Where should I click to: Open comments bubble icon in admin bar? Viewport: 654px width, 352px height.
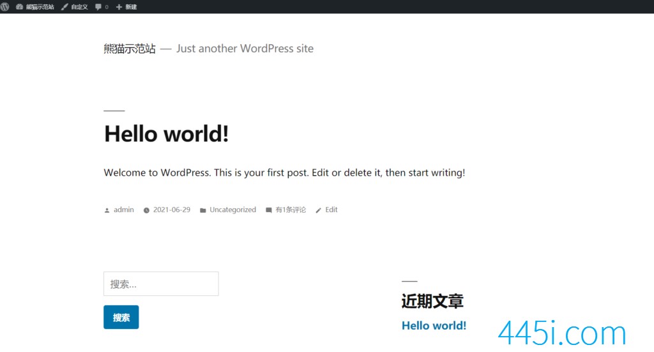[x=98, y=6]
